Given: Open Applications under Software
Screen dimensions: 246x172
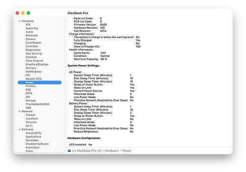Looking at the screenshot, I should pyautogui.click(x=33, y=136).
